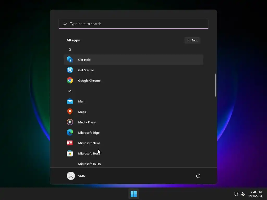
Task: Click the Google Chrome text label
Action: coord(89,81)
